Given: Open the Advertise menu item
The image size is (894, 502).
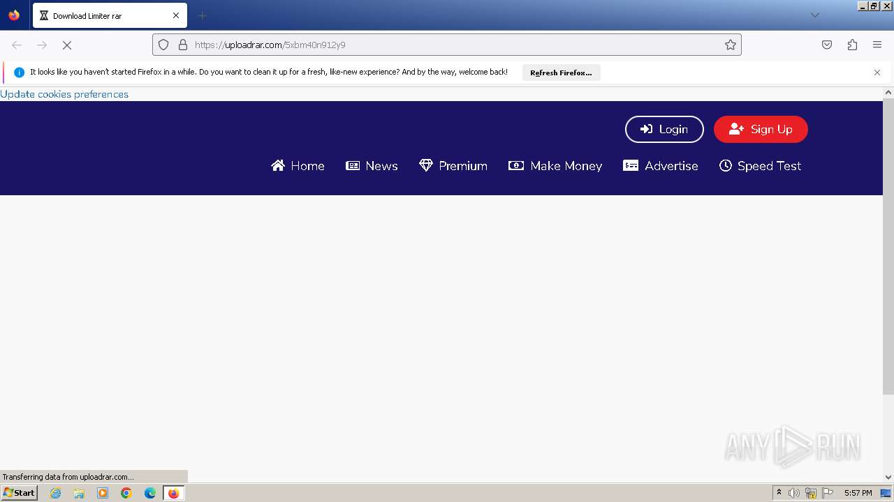Looking at the screenshot, I should coord(661,166).
